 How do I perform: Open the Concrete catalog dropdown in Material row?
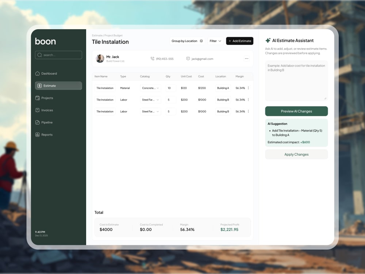coord(150,88)
